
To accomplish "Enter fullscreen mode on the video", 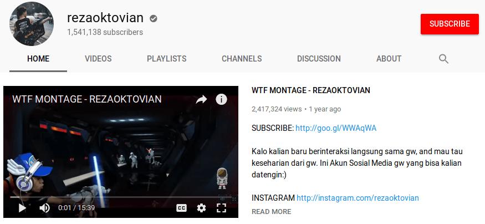I will 221,208.
